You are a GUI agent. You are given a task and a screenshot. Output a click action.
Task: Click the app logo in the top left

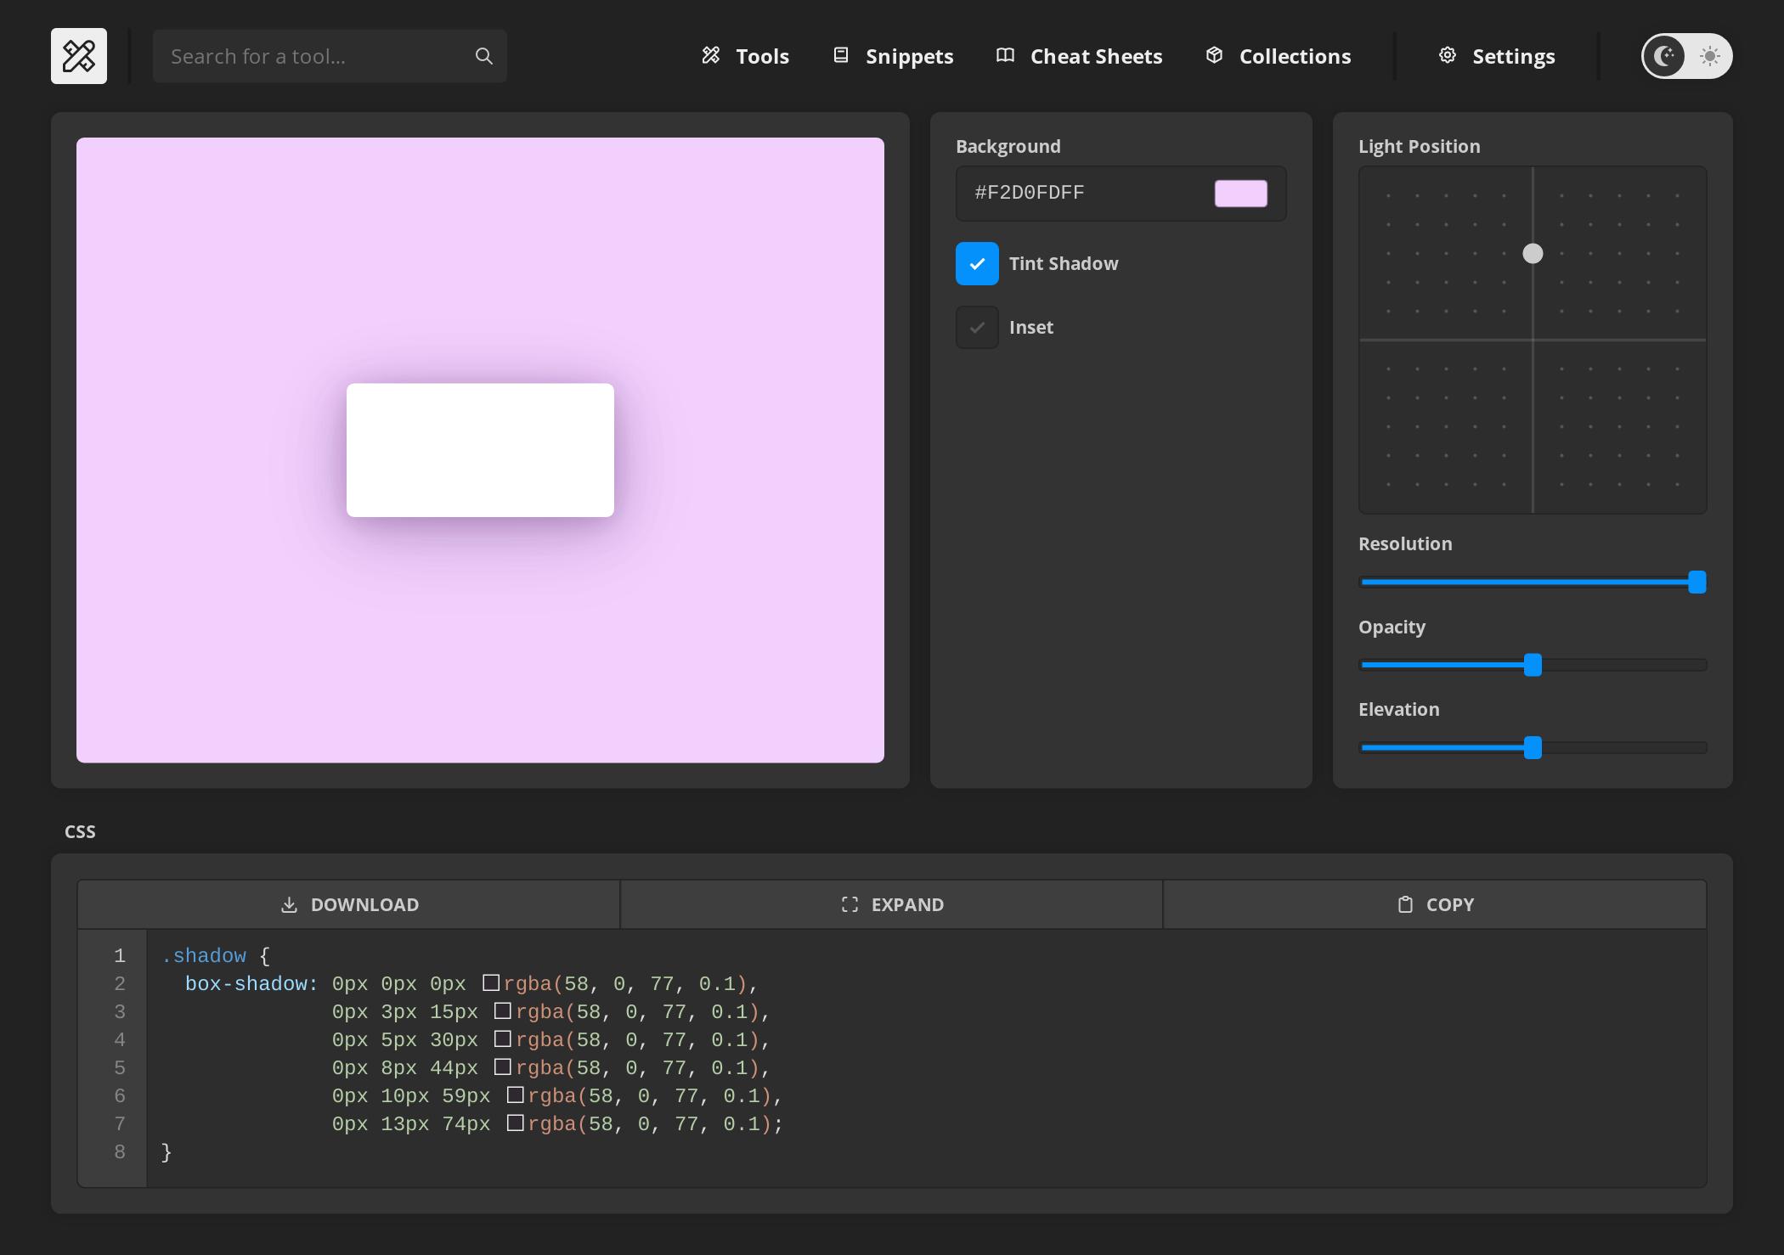point(78,55)
